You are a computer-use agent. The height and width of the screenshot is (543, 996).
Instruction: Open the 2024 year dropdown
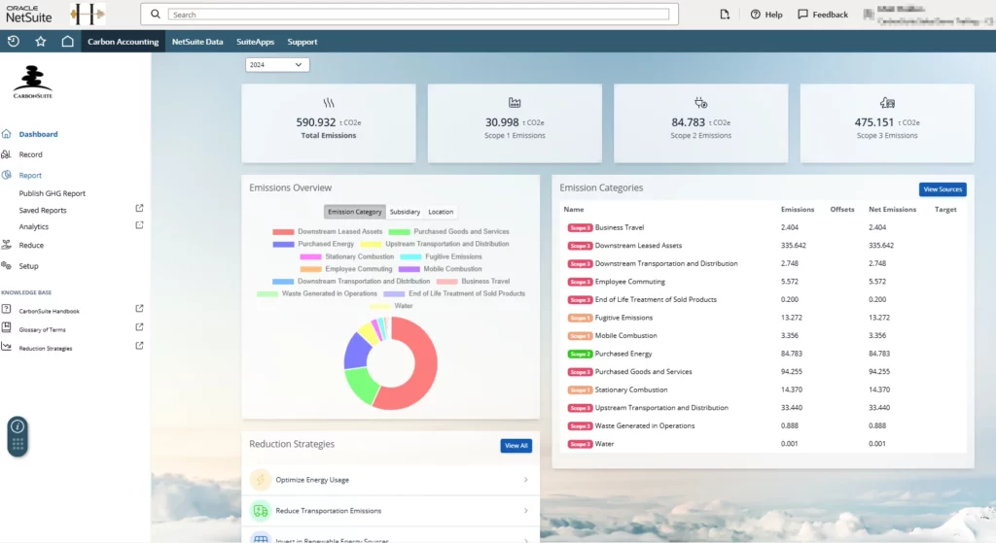(x=277, y=65)
